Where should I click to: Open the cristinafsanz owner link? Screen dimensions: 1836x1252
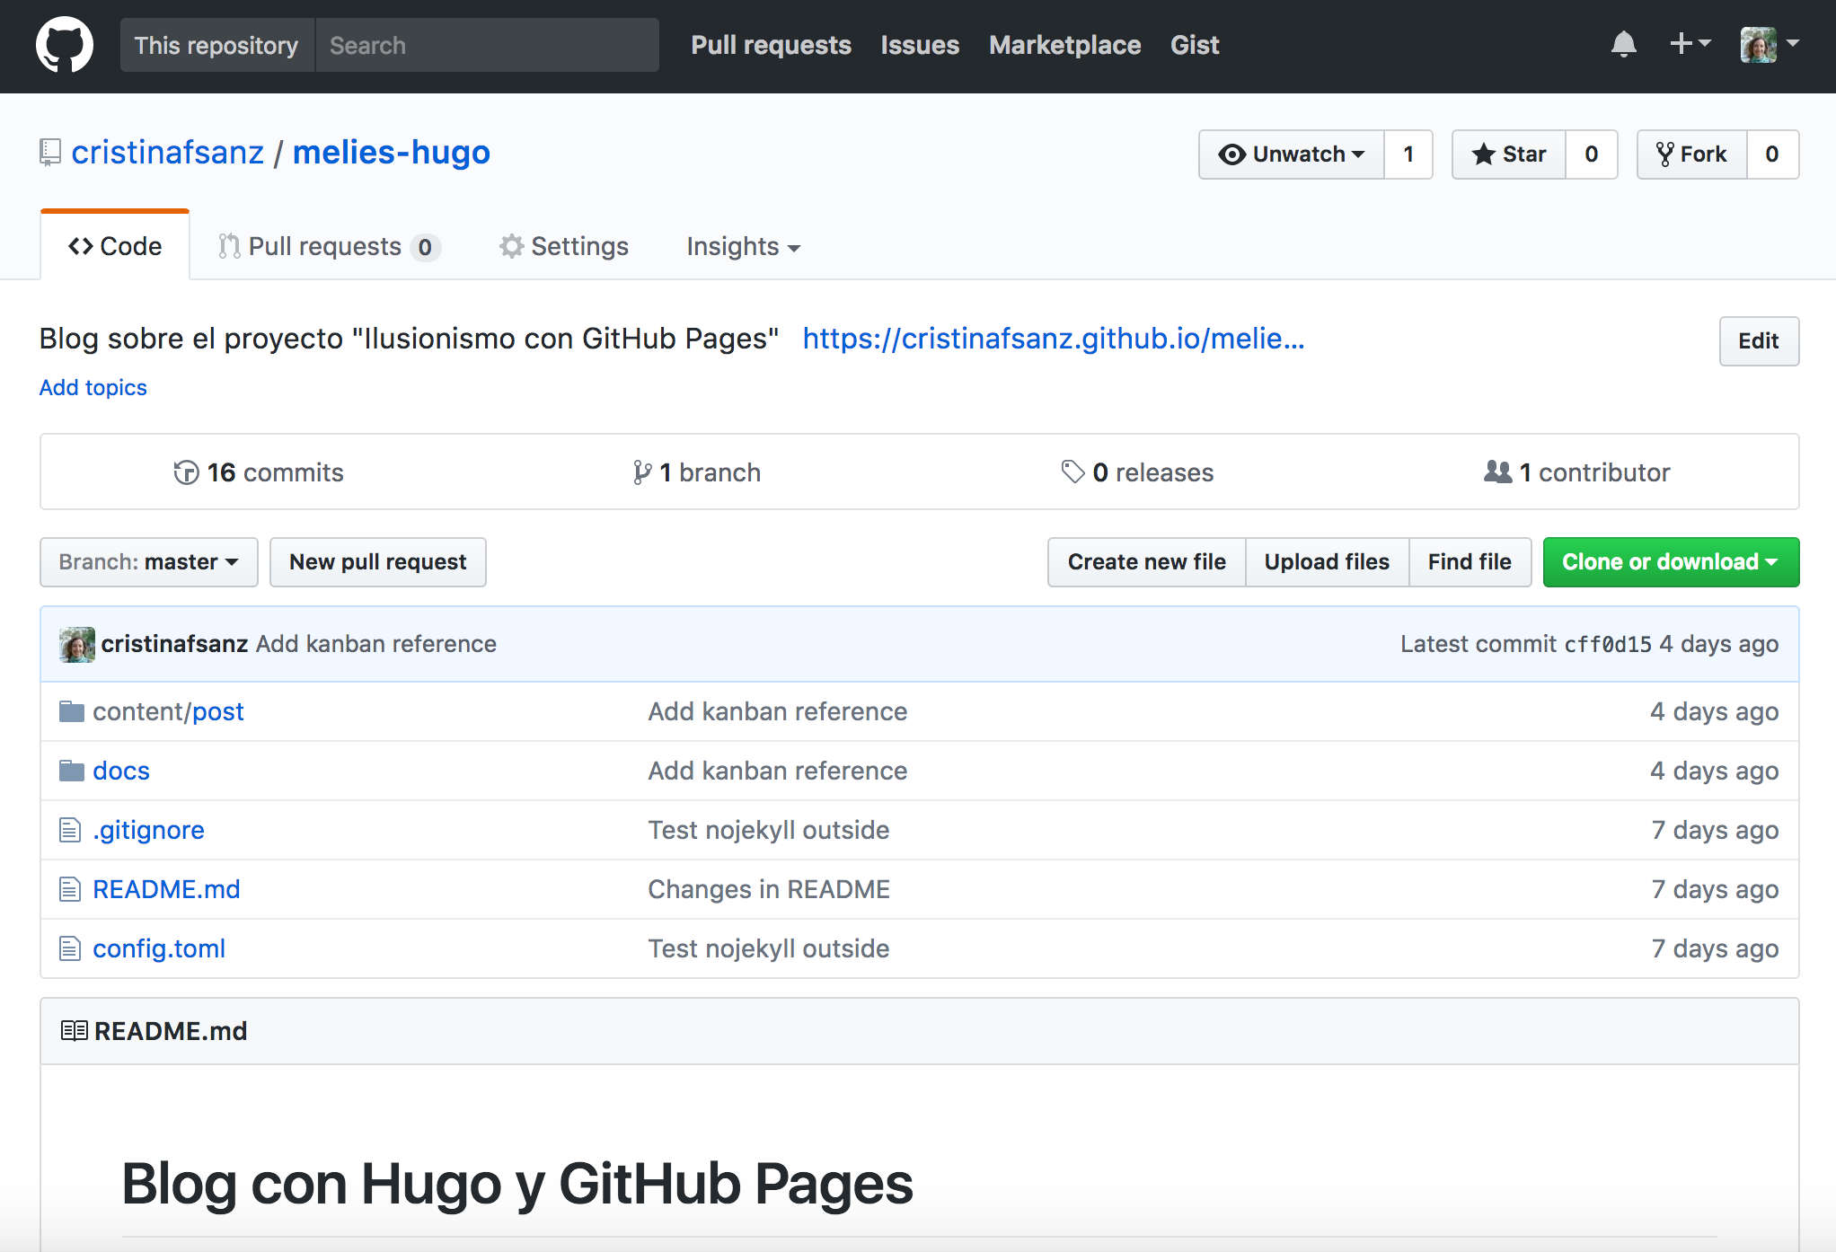tap(168, 153)
